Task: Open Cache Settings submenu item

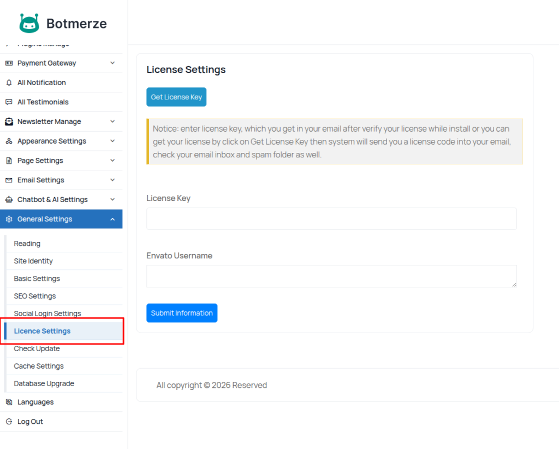Action: coord(39,366)
